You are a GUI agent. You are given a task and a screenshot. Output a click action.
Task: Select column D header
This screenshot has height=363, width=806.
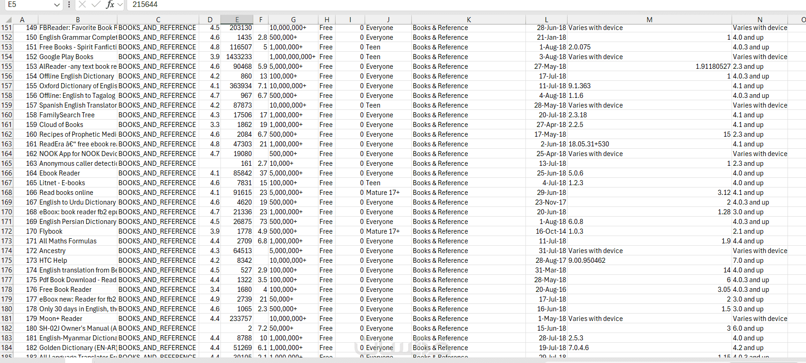210,19
